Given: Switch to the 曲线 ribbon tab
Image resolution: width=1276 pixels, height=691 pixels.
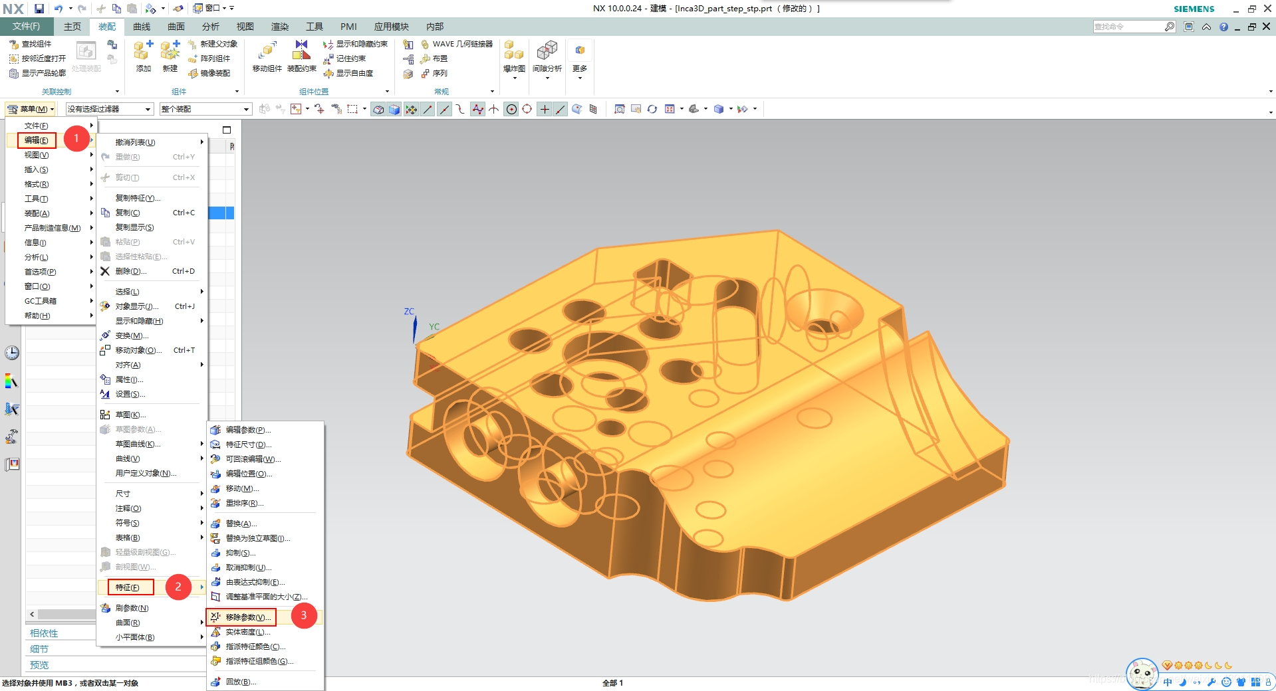Looking at the screenshot, I should click(x=142, y=27).
